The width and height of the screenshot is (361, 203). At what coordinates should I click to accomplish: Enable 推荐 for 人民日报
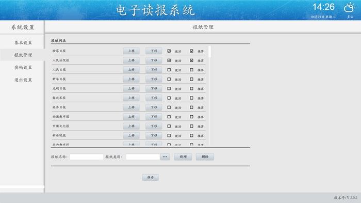[x=191, y=70]
